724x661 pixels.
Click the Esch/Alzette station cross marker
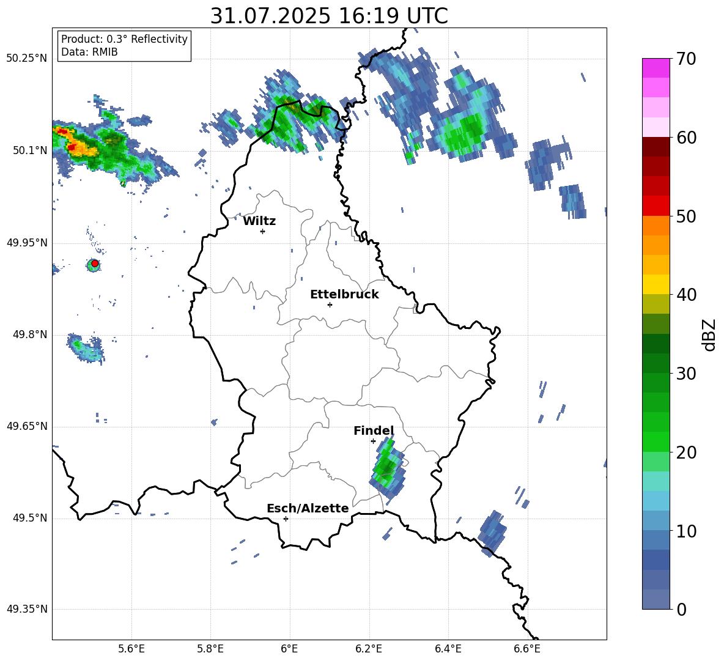[x=286, y=519]
